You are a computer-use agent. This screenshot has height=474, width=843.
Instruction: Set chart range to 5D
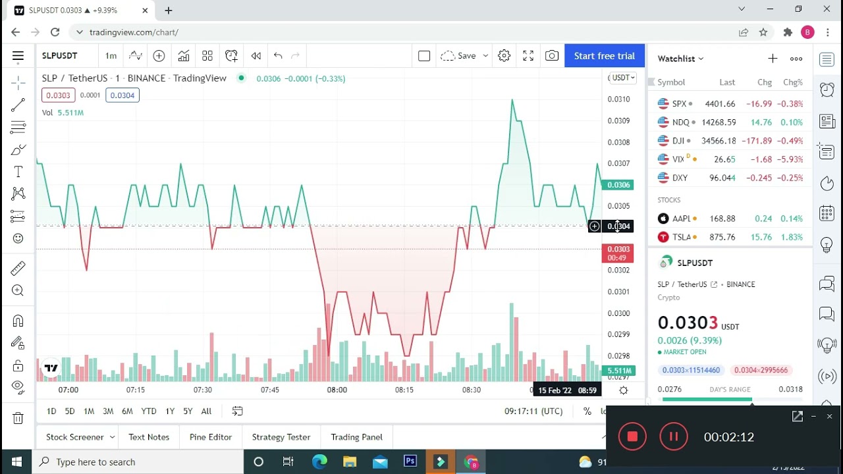(x=70, y=411)
